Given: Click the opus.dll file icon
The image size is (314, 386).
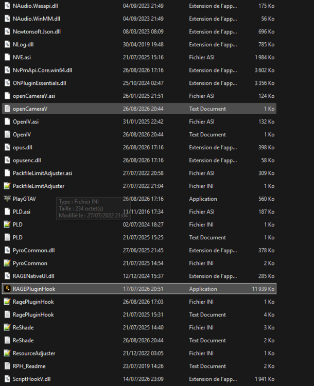Looking at the screenshot, I should click(x=7, y=147).
